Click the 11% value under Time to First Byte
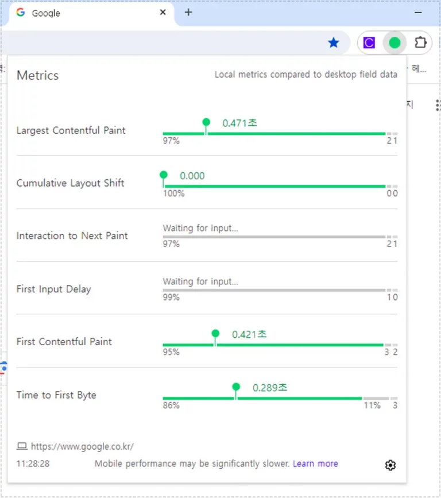Screen dimensions: 441x498 tap(372, 406)
